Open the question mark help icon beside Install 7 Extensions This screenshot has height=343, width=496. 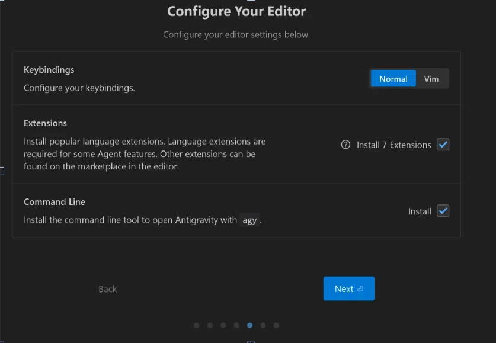point(345,145)
